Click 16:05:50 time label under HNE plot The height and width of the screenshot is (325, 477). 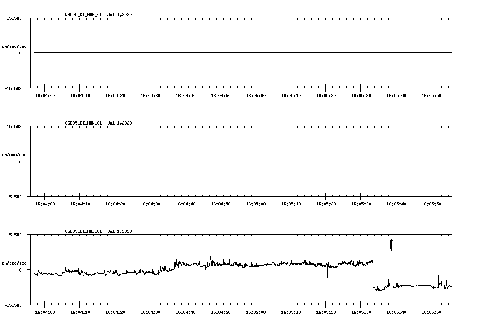(431, 96)
